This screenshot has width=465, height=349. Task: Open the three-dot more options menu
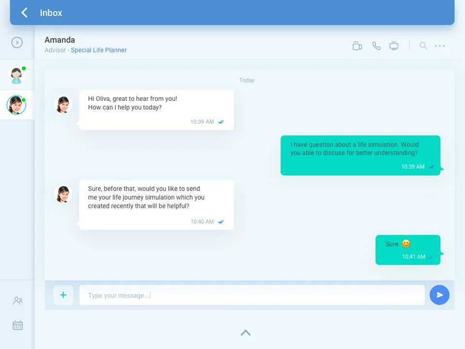click(x=440, y=46)
